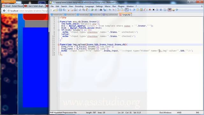This screenshot has width=204, height=115.
Task: Click the Close document toolbar icon
Action: point(68,10)
